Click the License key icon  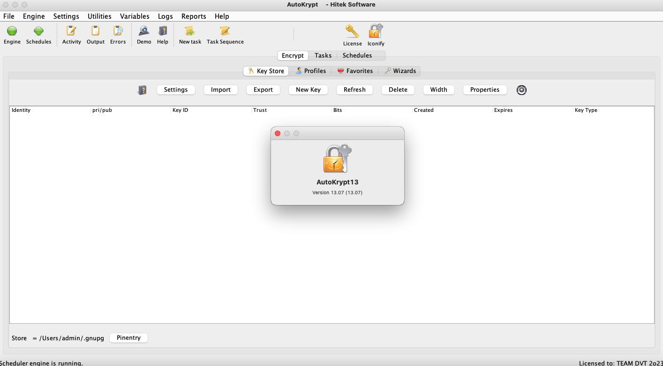(352, 32)
